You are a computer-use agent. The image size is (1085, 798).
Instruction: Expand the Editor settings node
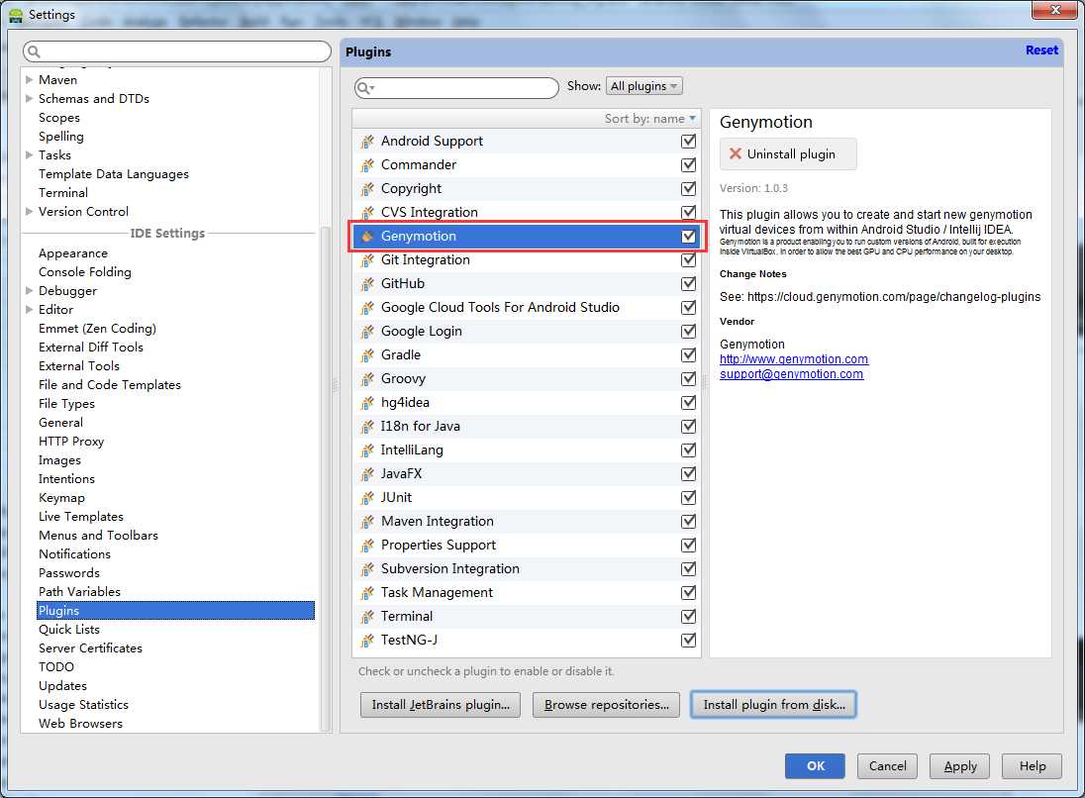(x=29, y=309)
